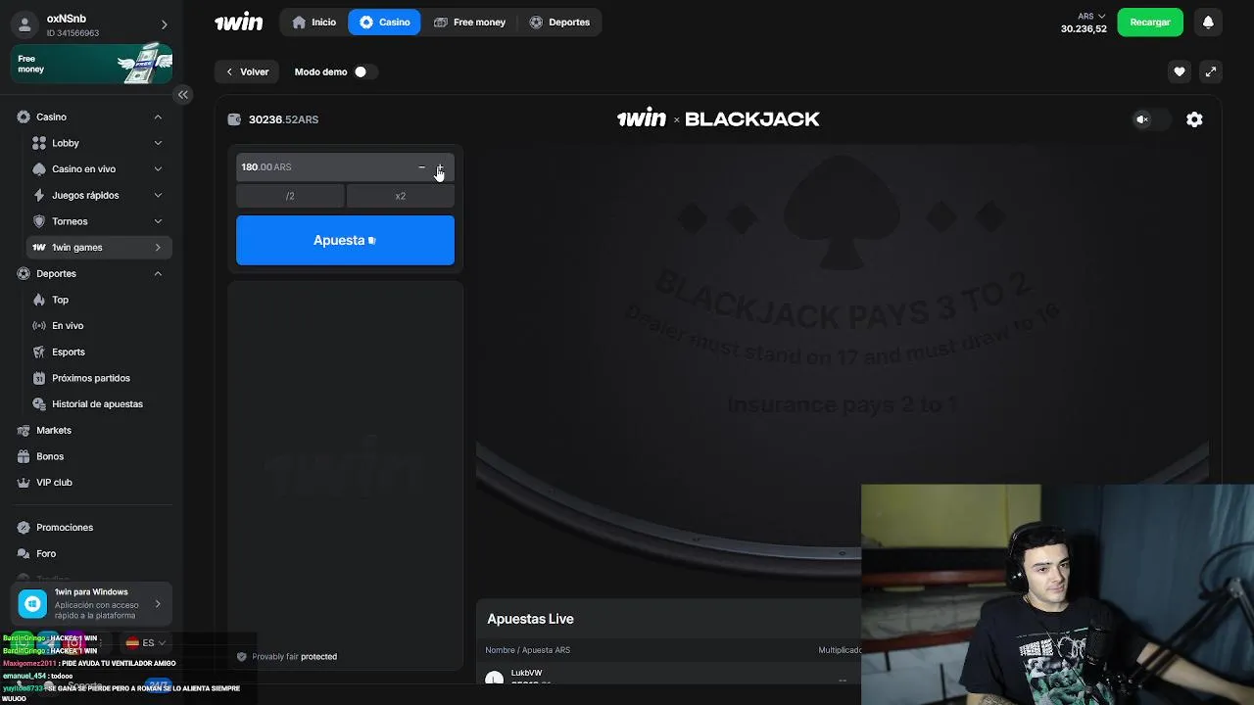
Task: Open blackjack game settings gear
Action: pos(1194,119)
